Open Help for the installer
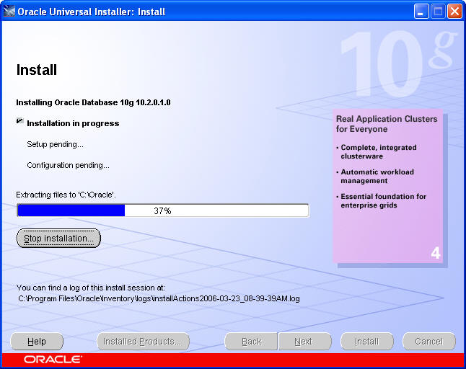This screenshot has width=466, height=369. click(x=37, y=342)
